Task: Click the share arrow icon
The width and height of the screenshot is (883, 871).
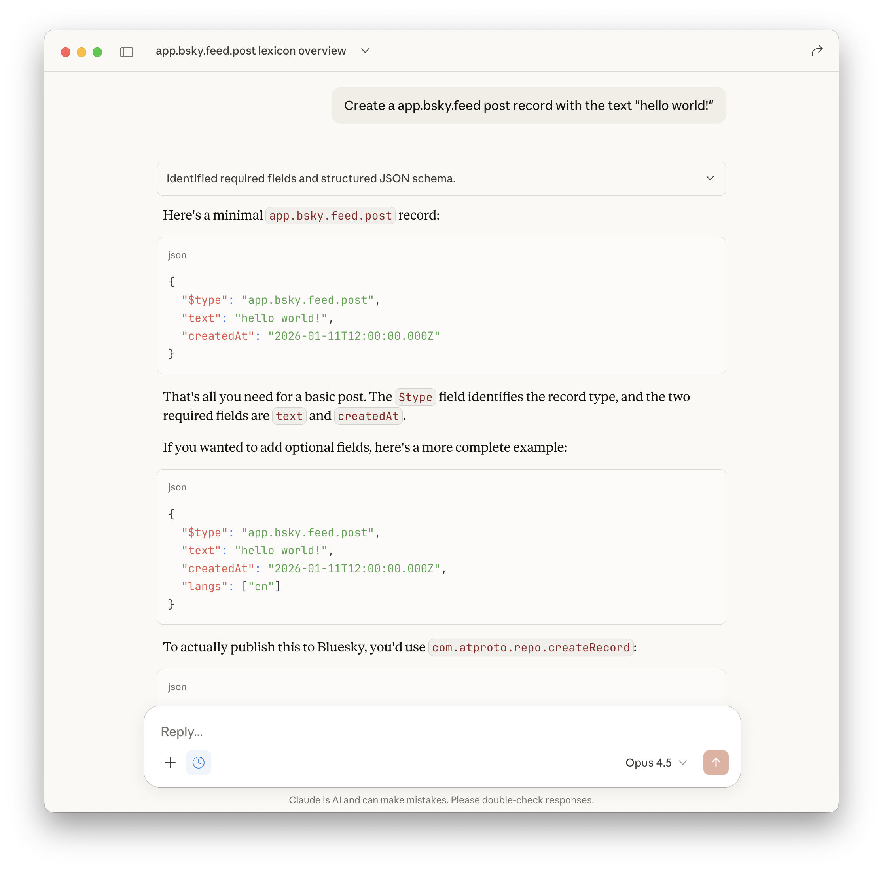Action: (x=817, y=51)
